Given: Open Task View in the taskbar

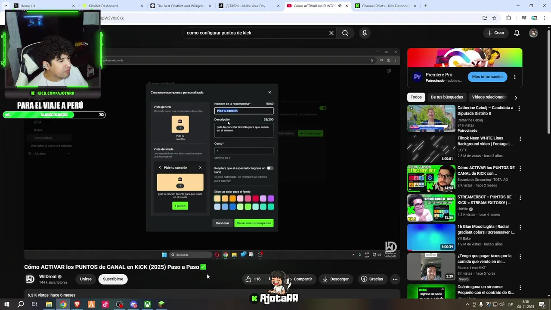Looking at the screenshot, I should pos(34,304).
